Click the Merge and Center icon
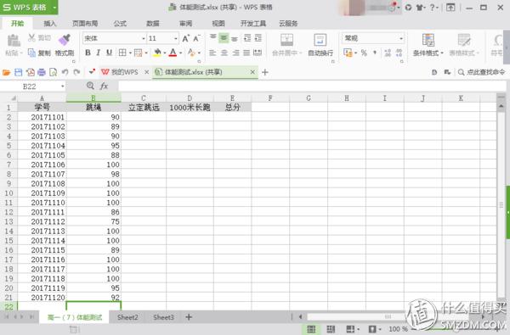Viewport: 510px width, 335px height. pos(287,40)
